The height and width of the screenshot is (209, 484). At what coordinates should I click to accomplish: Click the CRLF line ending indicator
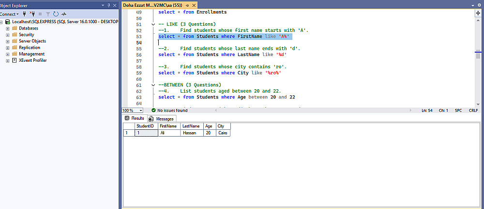473,111
